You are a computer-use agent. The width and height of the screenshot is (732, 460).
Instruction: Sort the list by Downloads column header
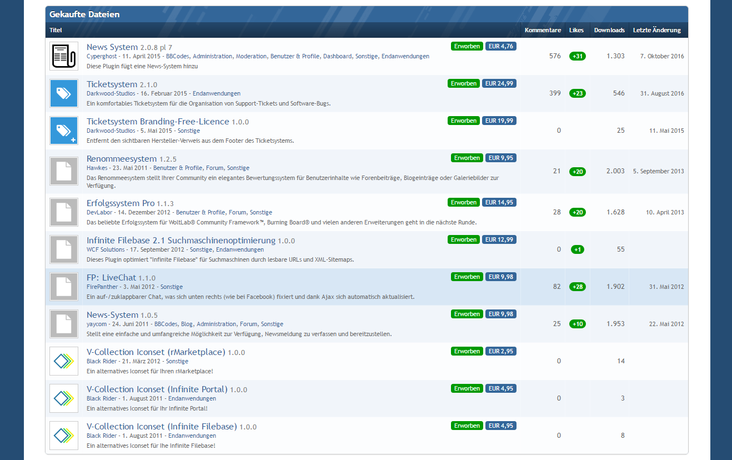coord(609,30)
